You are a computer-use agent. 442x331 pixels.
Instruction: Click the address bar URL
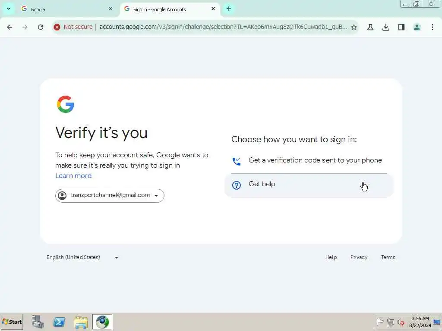click(x=223, y=27)
